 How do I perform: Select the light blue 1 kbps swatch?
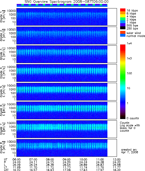pyautogui.click(x=123, y=22)
